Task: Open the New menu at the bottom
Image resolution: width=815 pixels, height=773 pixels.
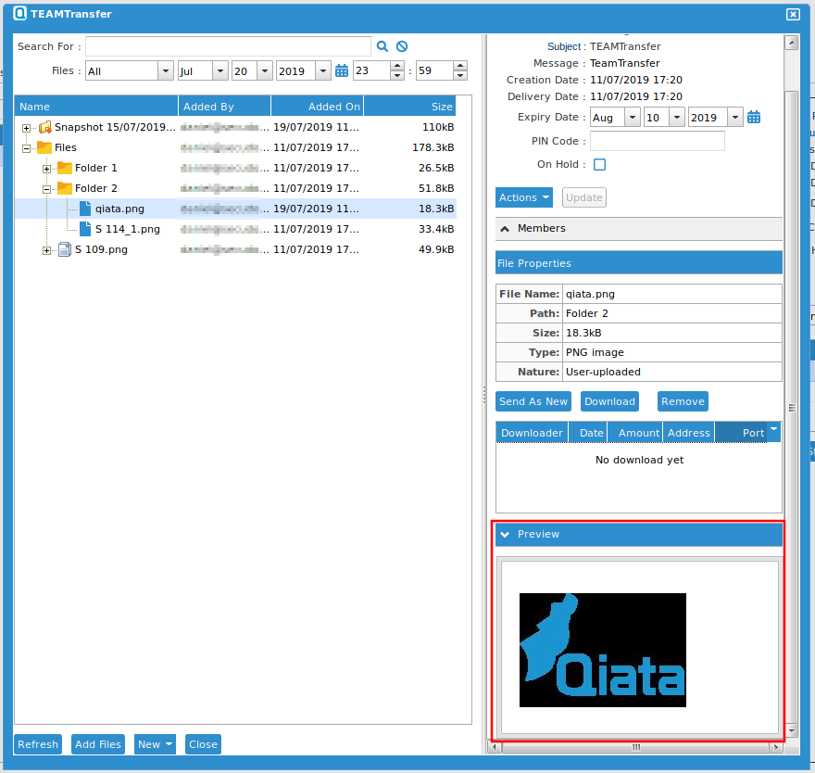Action: tap(154, 743)
